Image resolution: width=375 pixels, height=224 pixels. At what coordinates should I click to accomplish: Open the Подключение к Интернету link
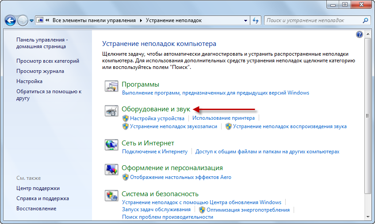[x=155, y=152]
